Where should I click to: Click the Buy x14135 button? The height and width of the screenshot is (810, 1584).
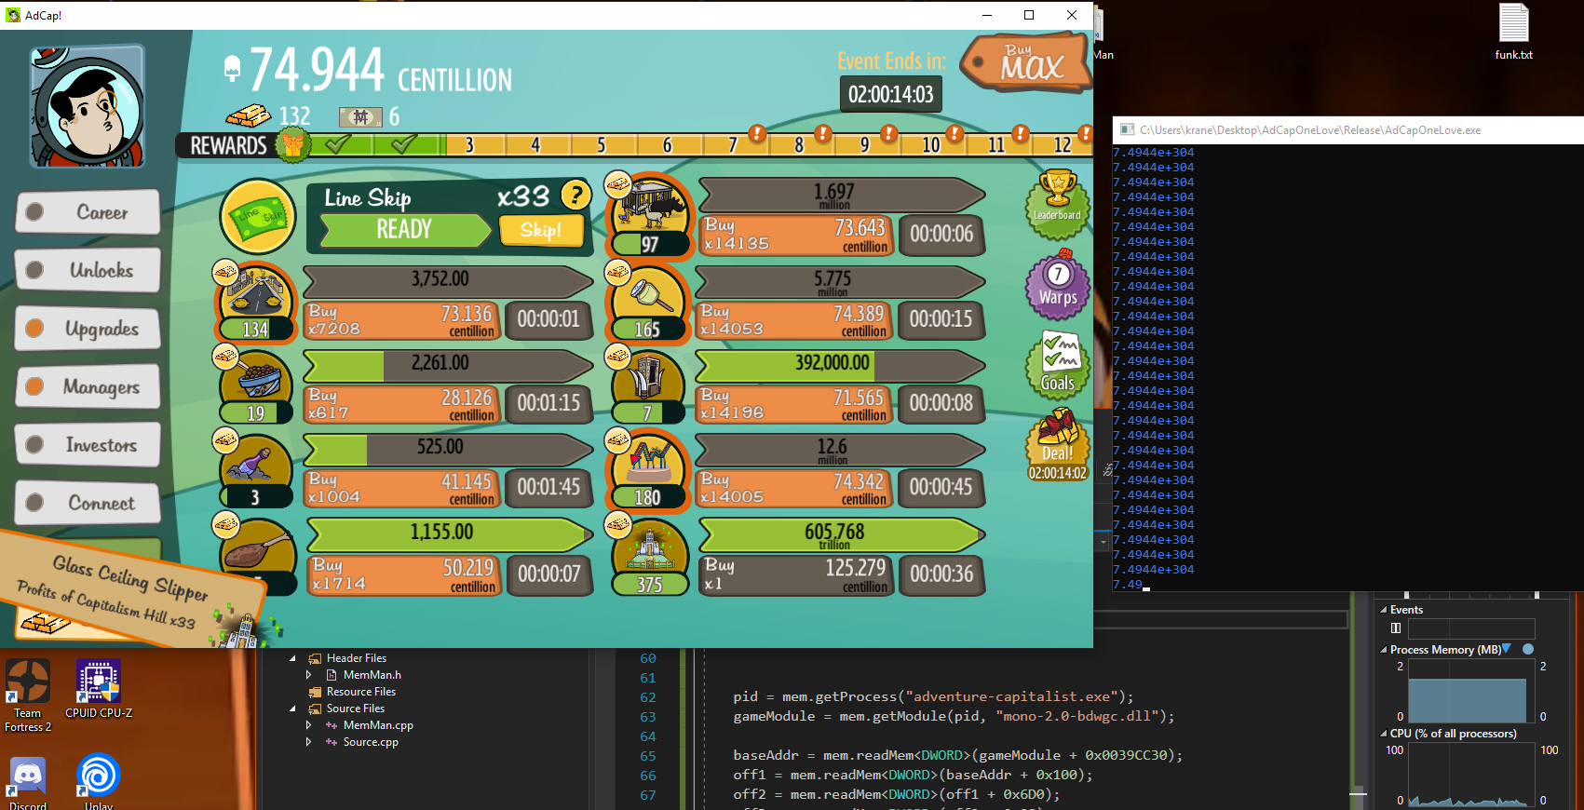click(x=795, y=235)
